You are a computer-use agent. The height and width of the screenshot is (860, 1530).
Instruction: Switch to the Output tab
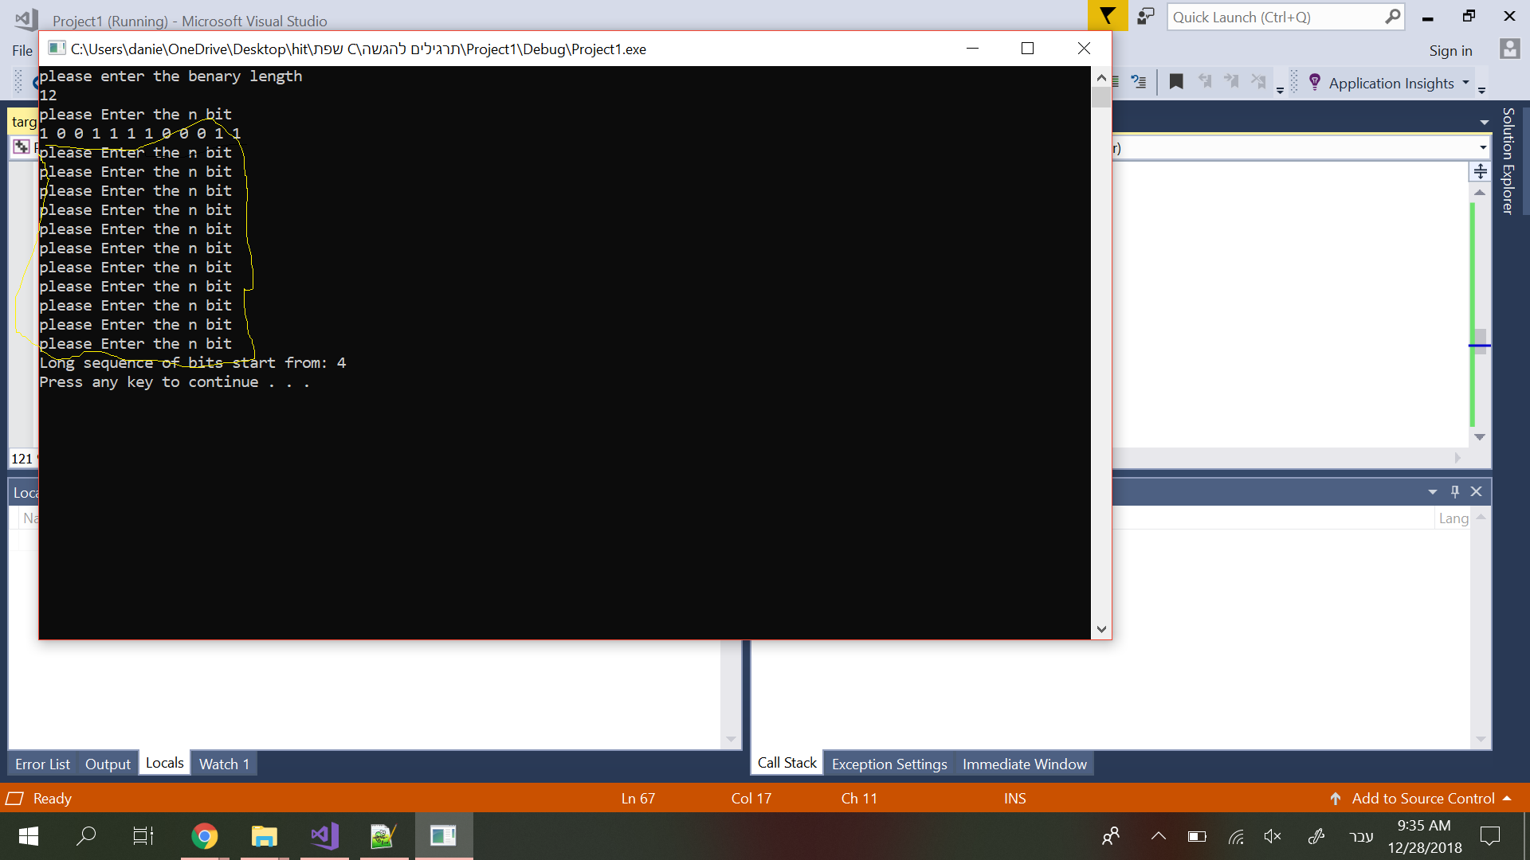click(108, 764)
